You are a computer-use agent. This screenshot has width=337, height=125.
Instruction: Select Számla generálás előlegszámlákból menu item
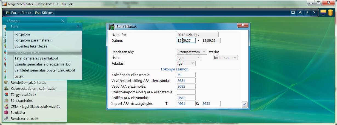(x=44, y=64)
